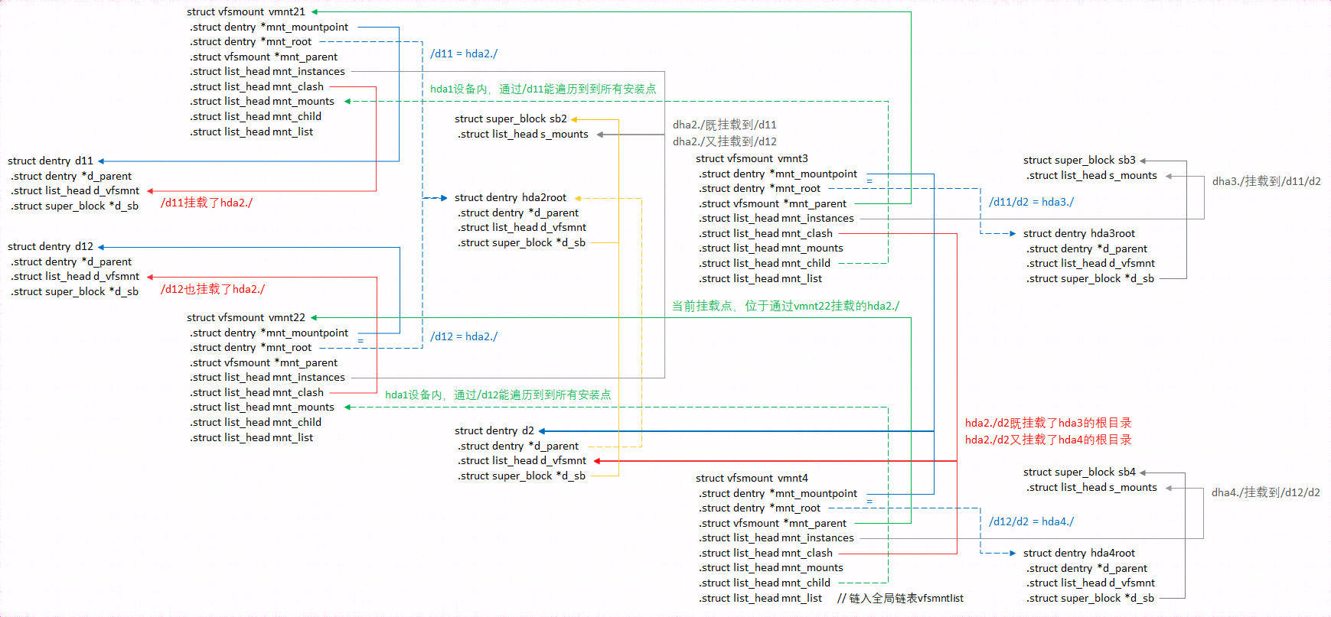
Task: Select the '*d_sb' field under hda3root
Action: click(1091, 278)
